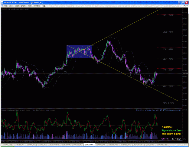The height and width of the screenshot is (147, 189).
Task: Click the R3 pivot level label
Action: 168,15
